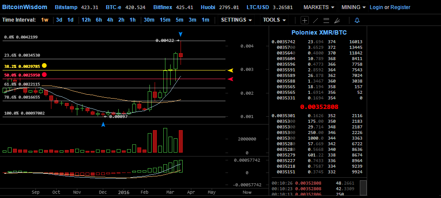Select the trend line drawing tool
Screen dimensions: 441x198
[x=316, y=20]
